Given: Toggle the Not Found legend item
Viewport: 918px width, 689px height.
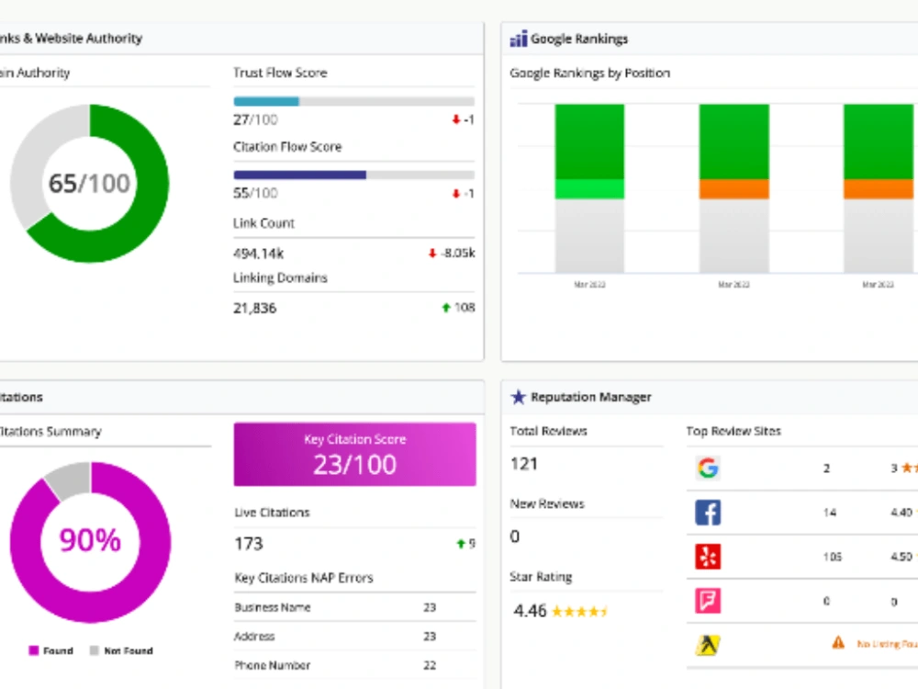Looking at the screenshot, I should [x=121, y=650].
